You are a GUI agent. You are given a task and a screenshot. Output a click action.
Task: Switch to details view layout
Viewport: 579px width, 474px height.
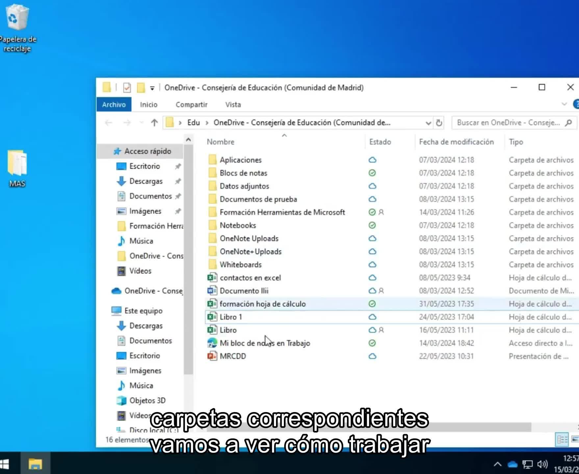pyautogui.click(x=562, y=439)
